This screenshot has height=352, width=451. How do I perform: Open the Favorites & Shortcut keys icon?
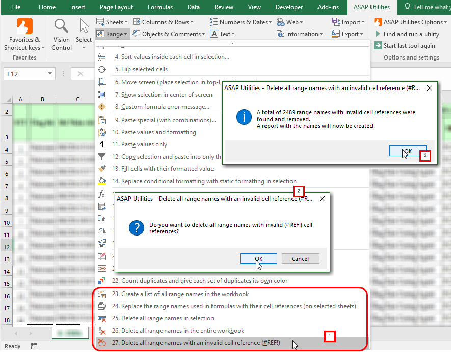coord(24,26)
